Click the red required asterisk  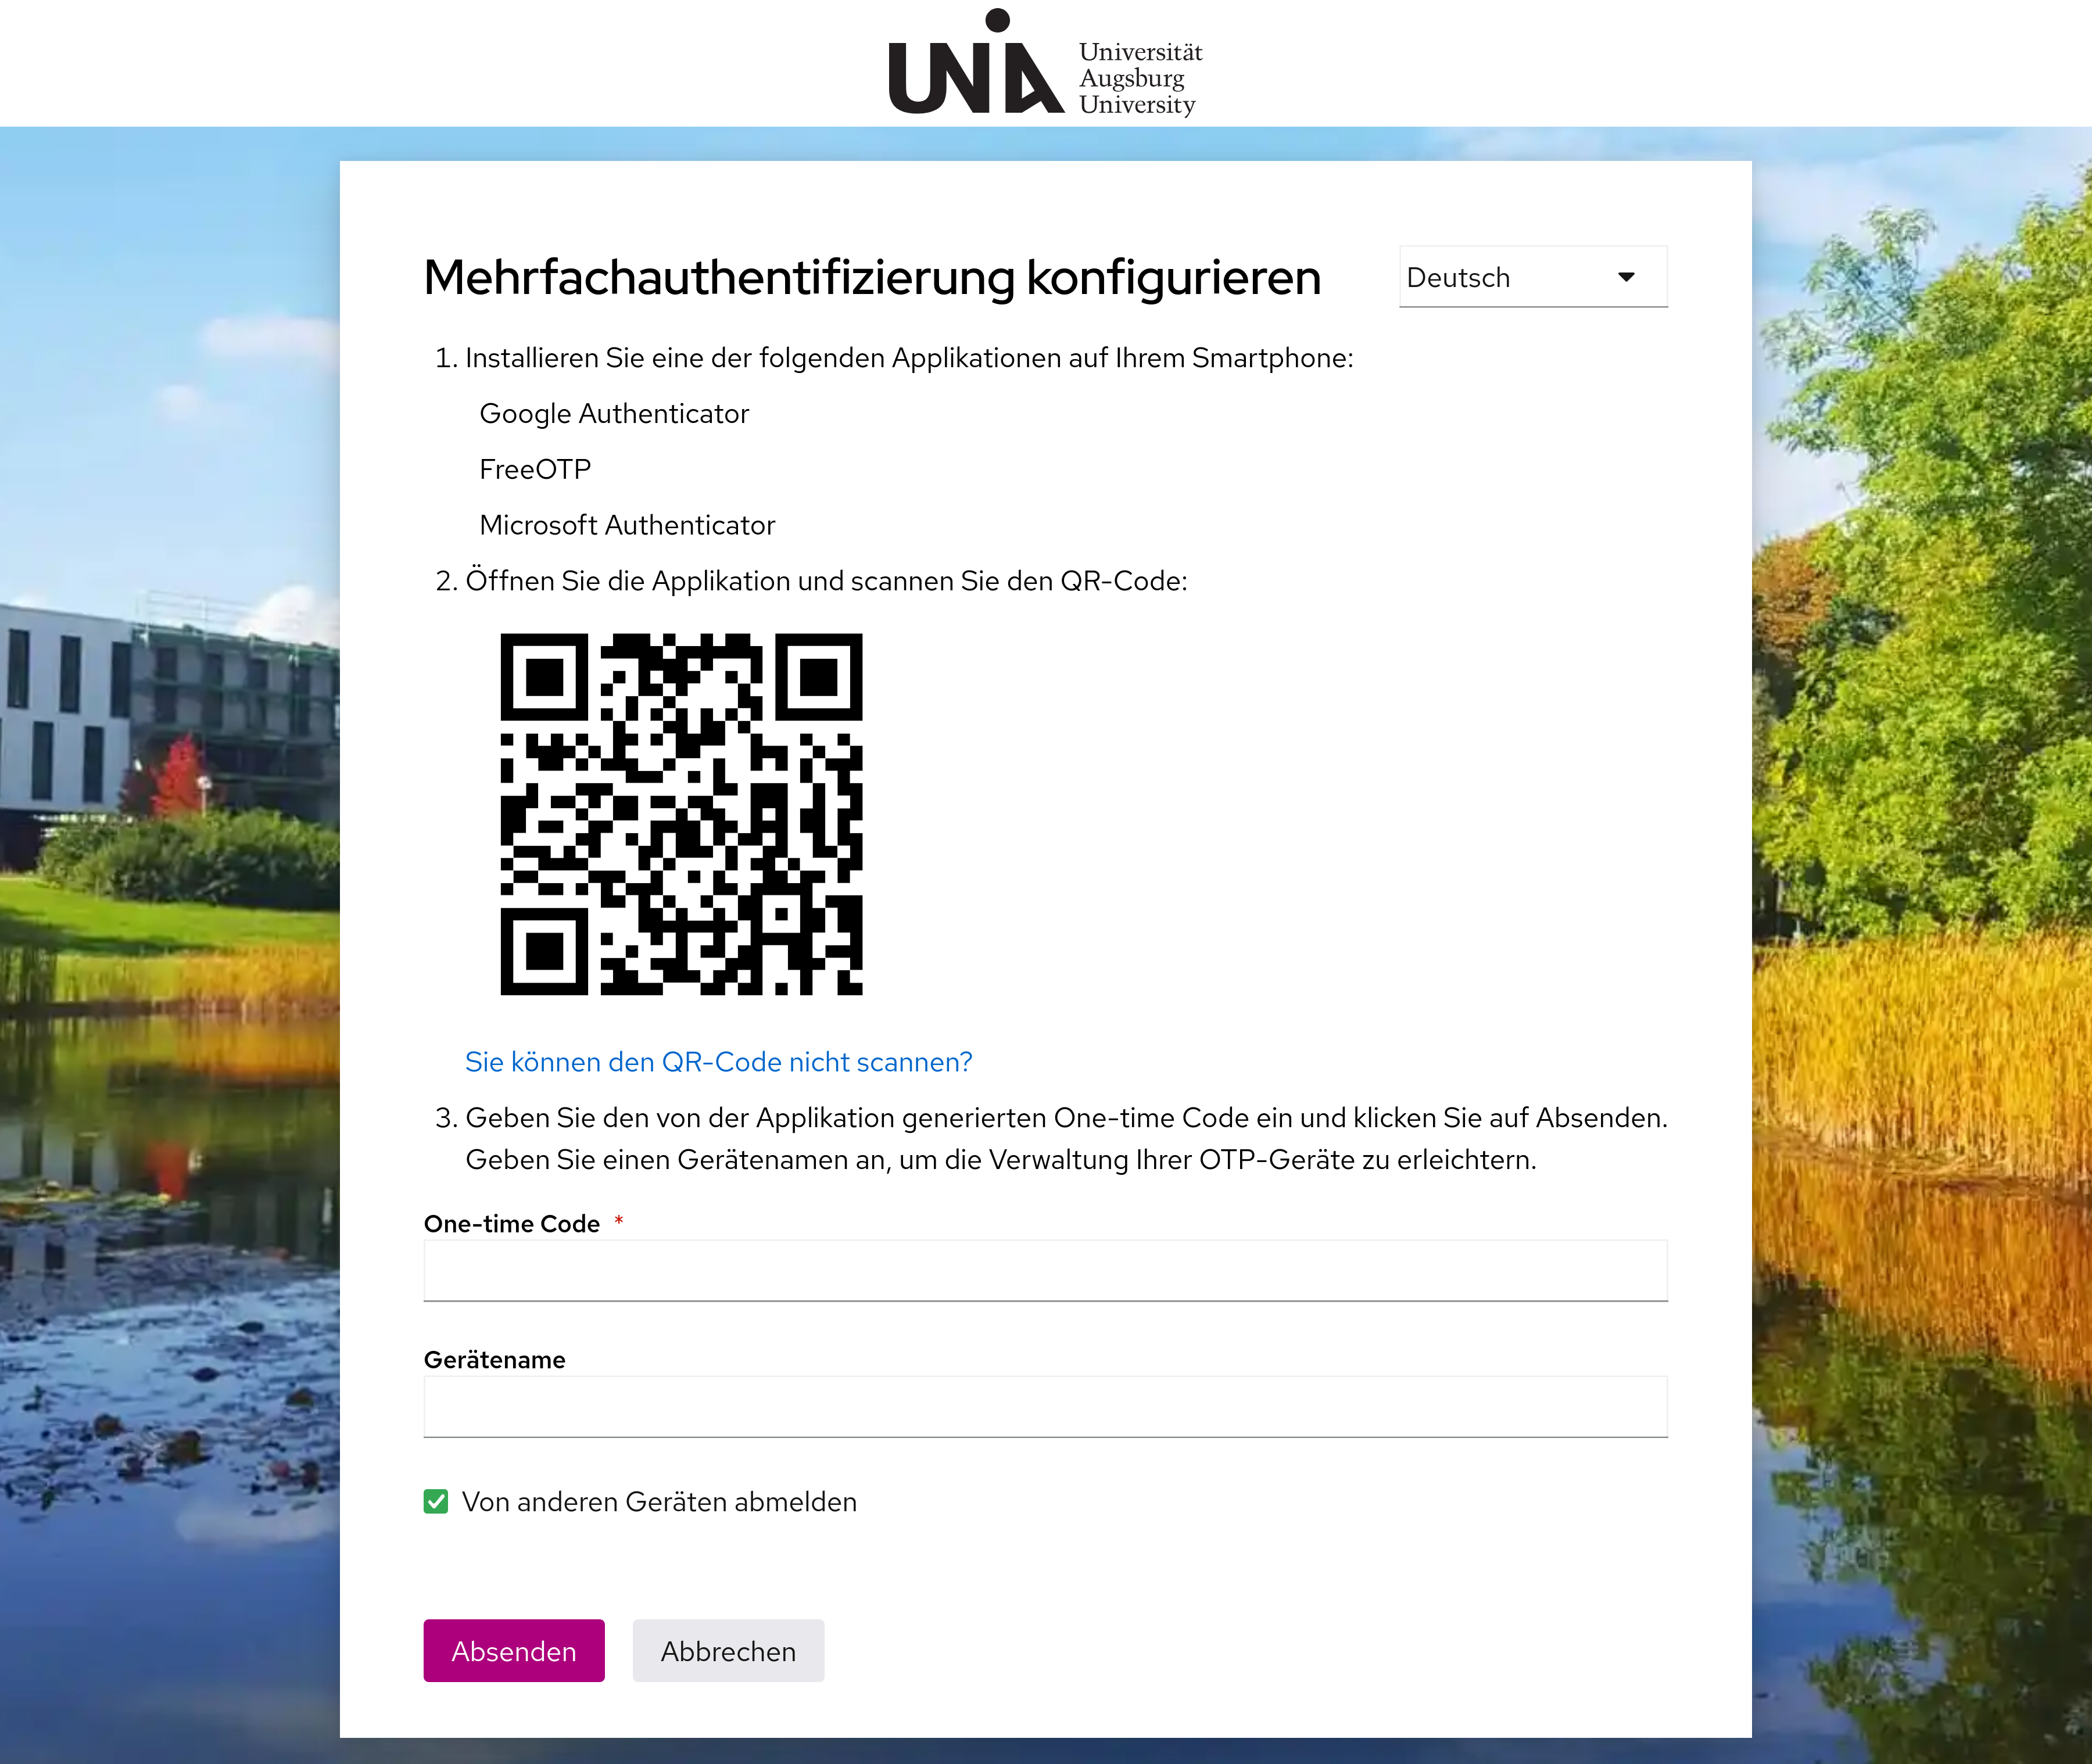coord(619,1220)
